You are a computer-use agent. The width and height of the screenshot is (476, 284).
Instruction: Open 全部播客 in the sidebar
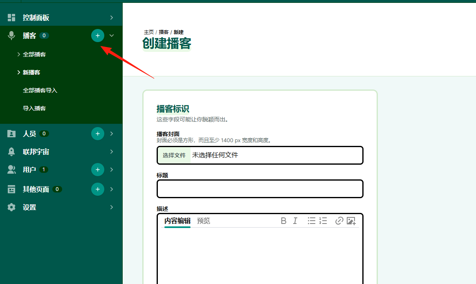(x=34, y=55)
